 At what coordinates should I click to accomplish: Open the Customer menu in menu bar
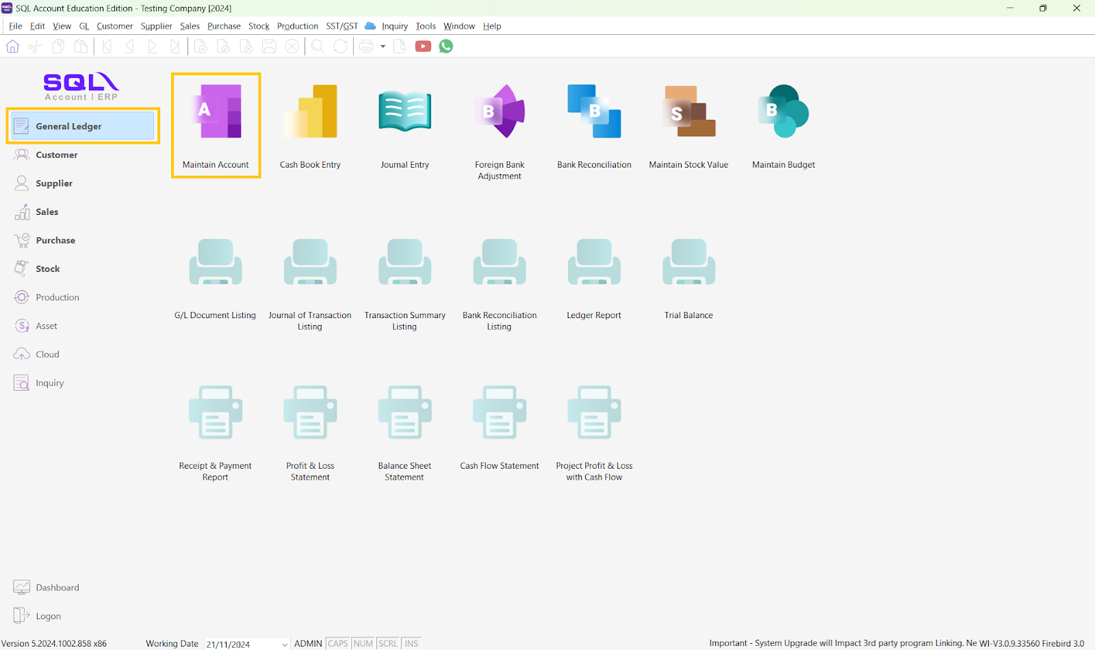pos(115,26)
